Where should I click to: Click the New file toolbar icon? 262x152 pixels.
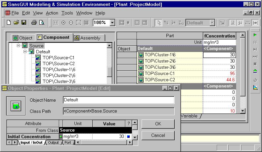(x=9, y=23)
